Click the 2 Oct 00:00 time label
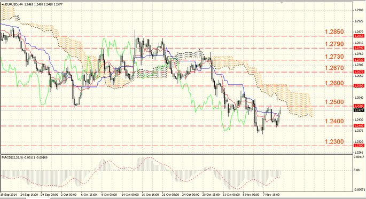 [68, 195]
